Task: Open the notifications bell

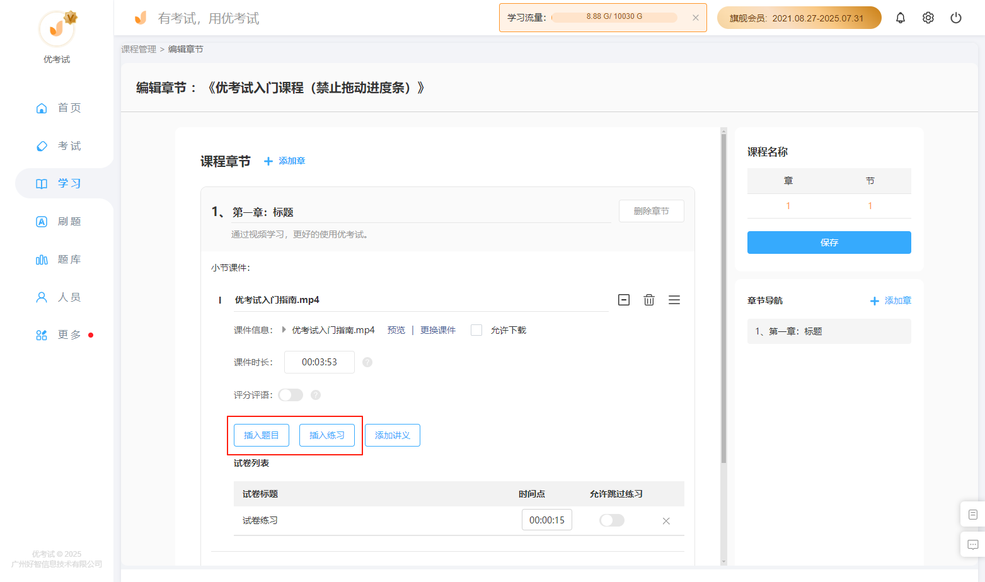Action: pyautogui.click(x=901, y=18)
